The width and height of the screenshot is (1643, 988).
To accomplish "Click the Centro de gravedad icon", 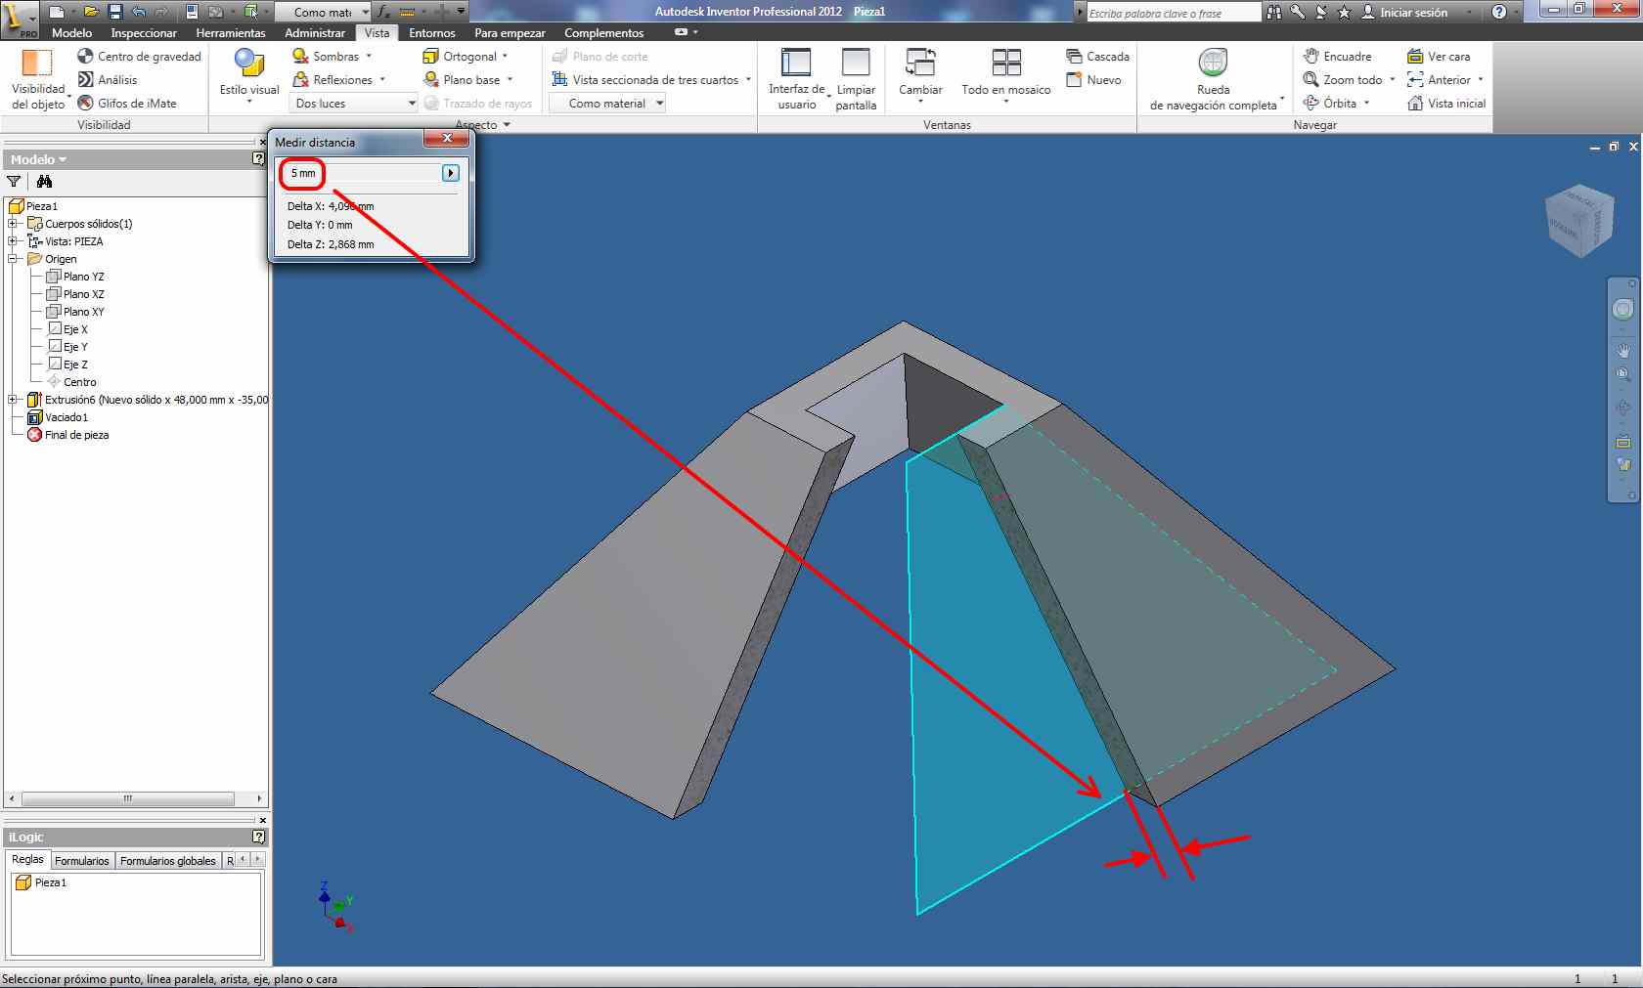I will [x=86, y=57].
